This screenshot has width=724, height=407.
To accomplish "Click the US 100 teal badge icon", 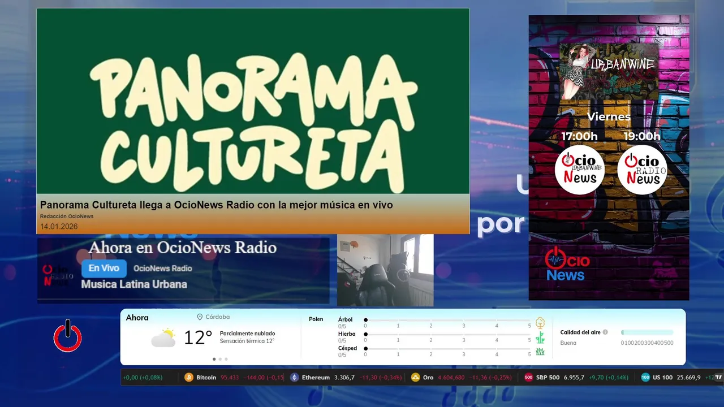I will pyautogui.click(x=645, y=378).
